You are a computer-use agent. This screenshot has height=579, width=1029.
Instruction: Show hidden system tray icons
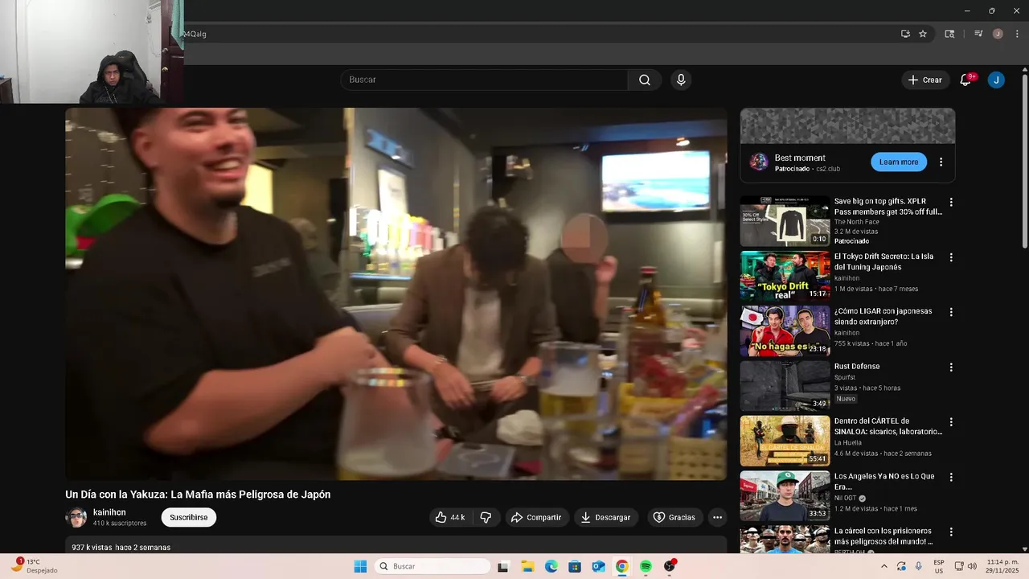885,566
